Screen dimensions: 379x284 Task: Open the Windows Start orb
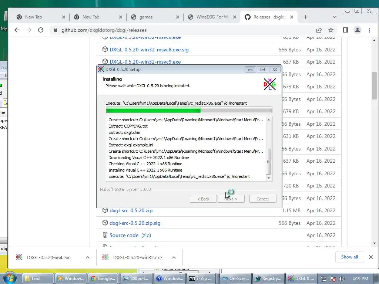tap(9, 278)
